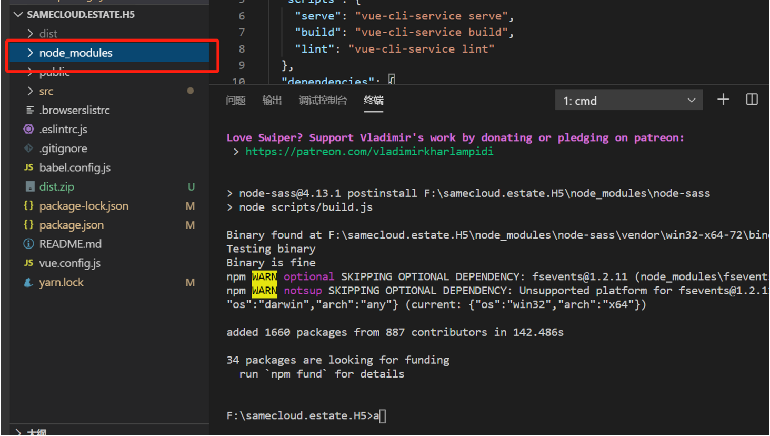Click the first yellow WARN optional label
This screenshot has width=770, height=436.
coord(265,277)
